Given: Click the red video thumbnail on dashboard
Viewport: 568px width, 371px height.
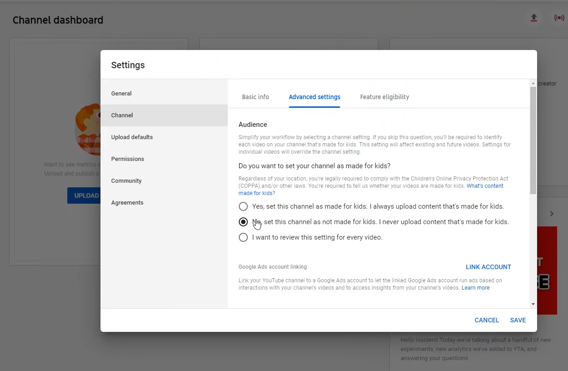Looking at the screenshot, I should click(x=547, y=271).
